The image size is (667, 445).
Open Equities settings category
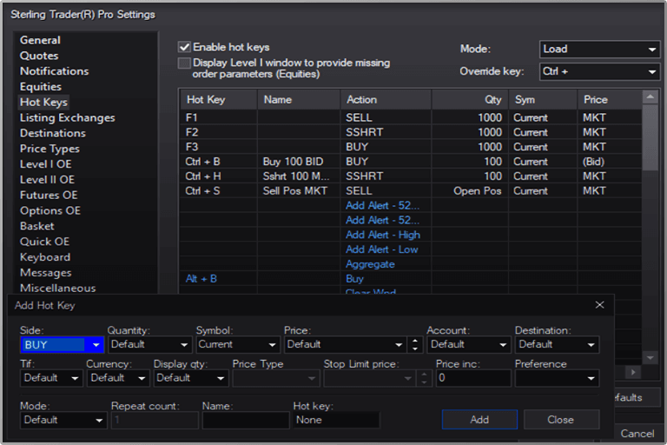coord(41,87)
